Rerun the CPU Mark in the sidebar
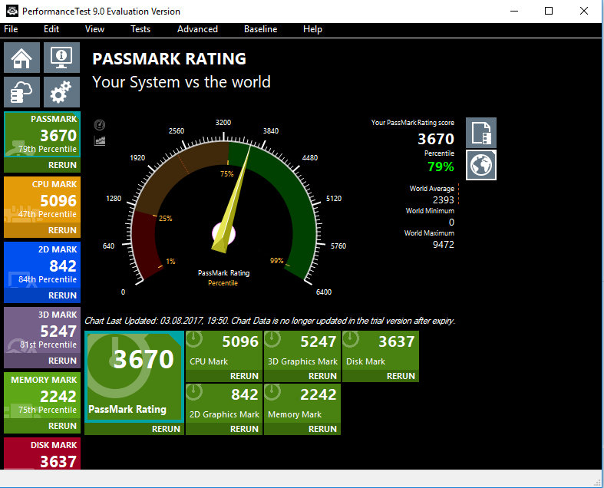The image size is (604, 488). pos(62,230)
